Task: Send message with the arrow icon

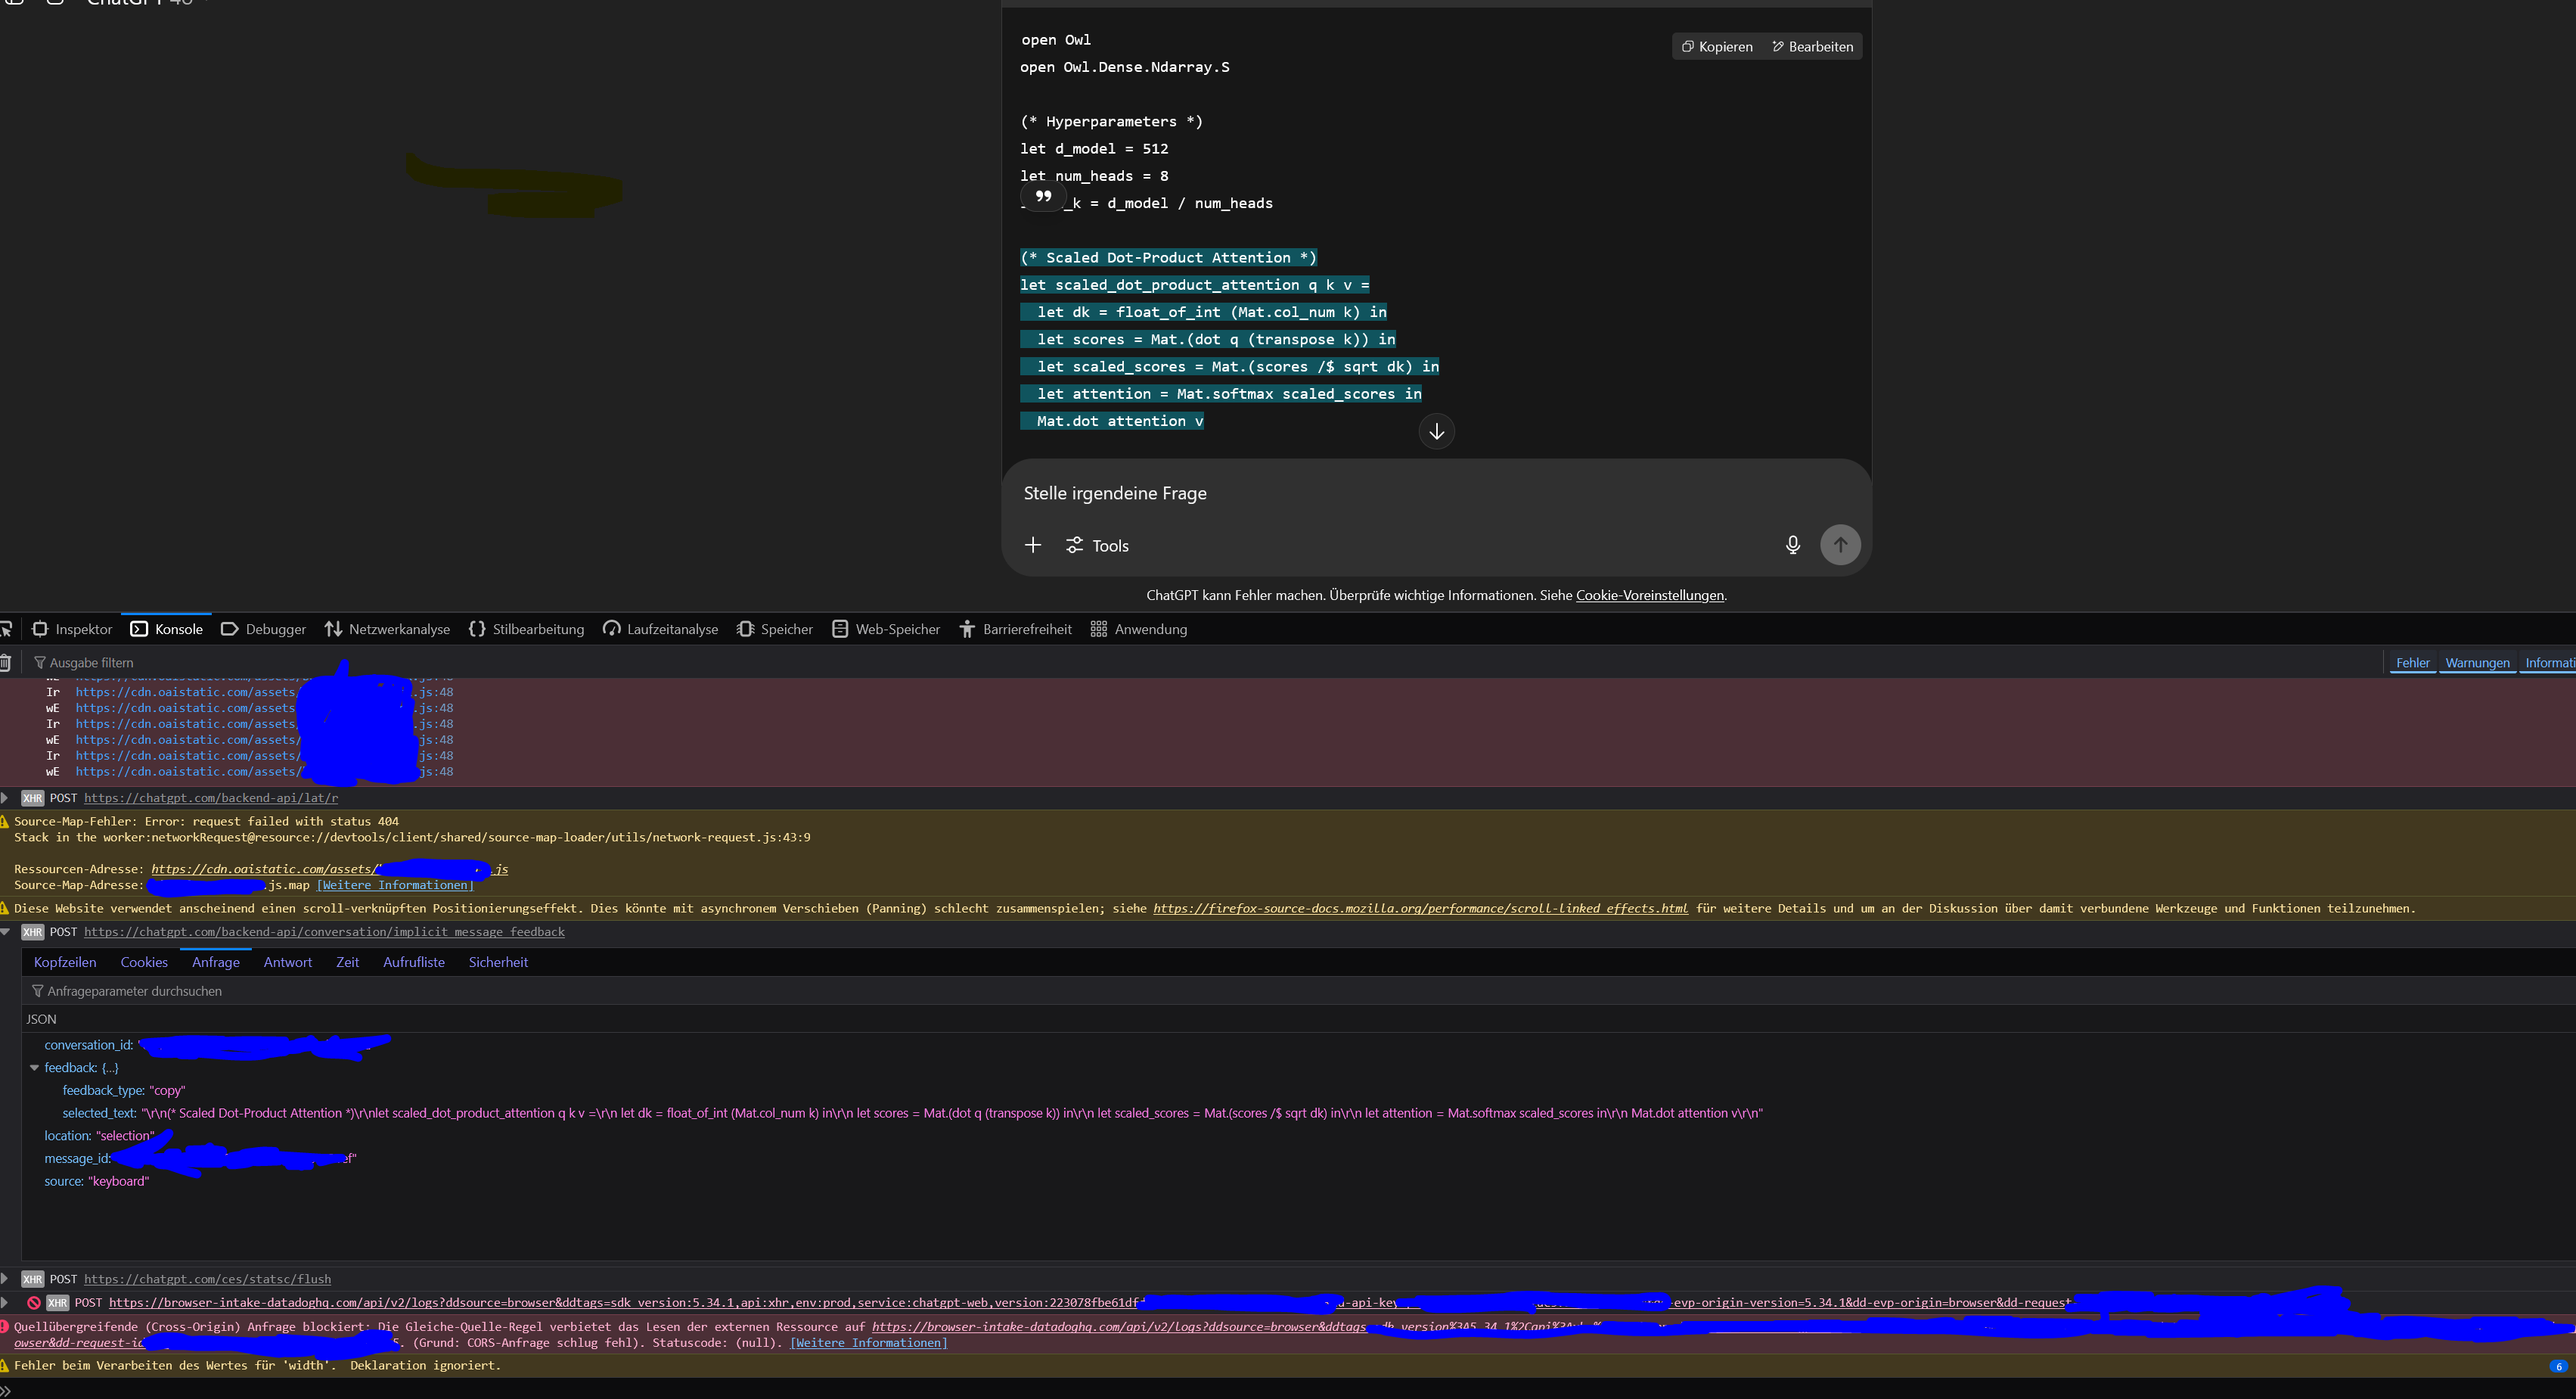Action: click(x=1840, y=544)
